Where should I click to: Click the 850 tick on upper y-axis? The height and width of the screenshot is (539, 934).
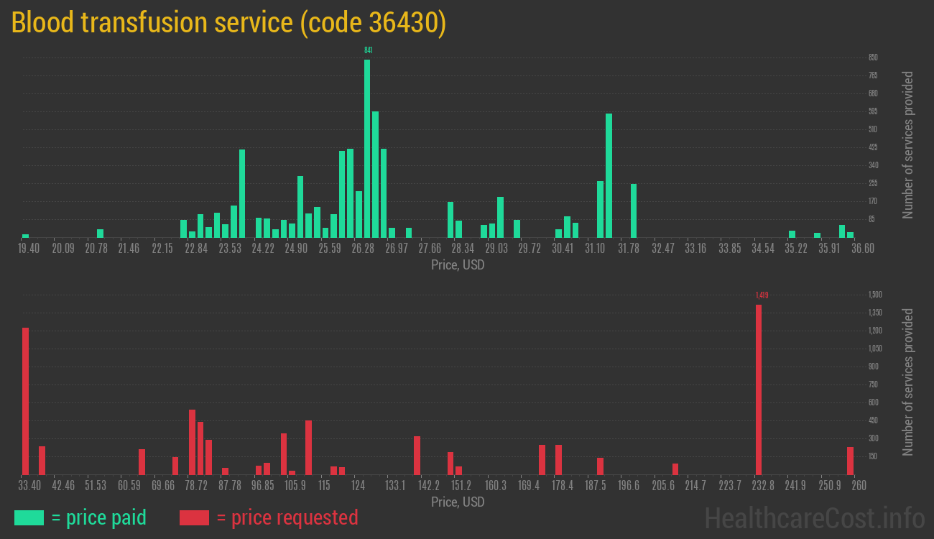pos(873,57)
